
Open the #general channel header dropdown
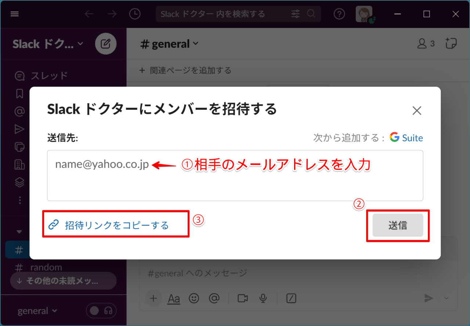pyautogui.click(x=169, y=44)
